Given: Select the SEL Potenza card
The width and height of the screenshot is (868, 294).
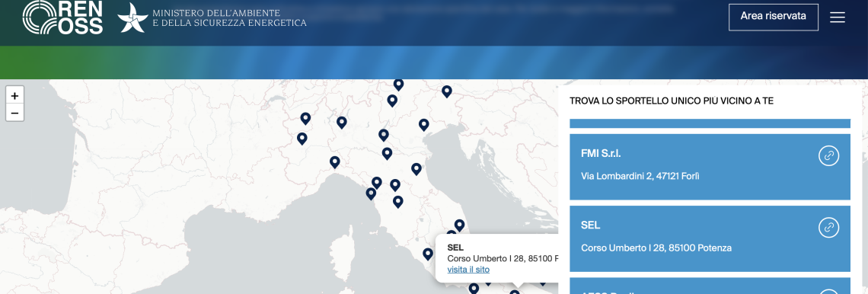Looking at the screenshot, I should pyautogui.click(x=710, y=238).
